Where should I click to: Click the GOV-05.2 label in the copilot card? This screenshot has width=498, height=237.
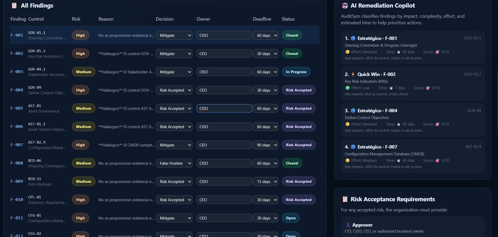coord(472,74)
